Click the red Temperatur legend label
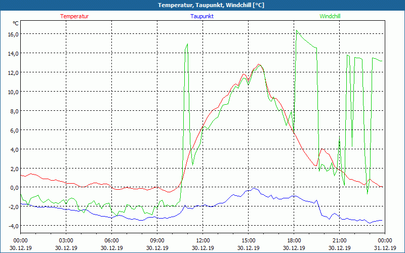 (74, 16)
